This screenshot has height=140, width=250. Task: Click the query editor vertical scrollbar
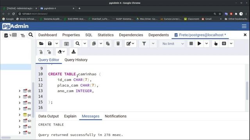coord(247,91)
